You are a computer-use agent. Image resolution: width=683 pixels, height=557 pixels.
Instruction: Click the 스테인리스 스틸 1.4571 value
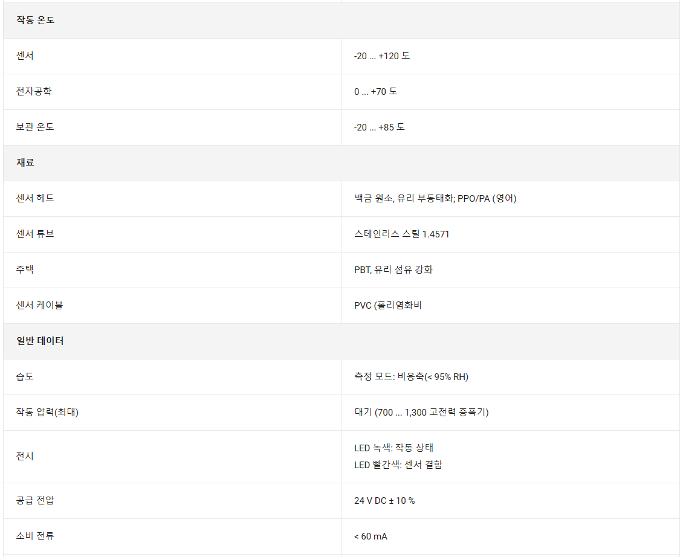(401, 234)
